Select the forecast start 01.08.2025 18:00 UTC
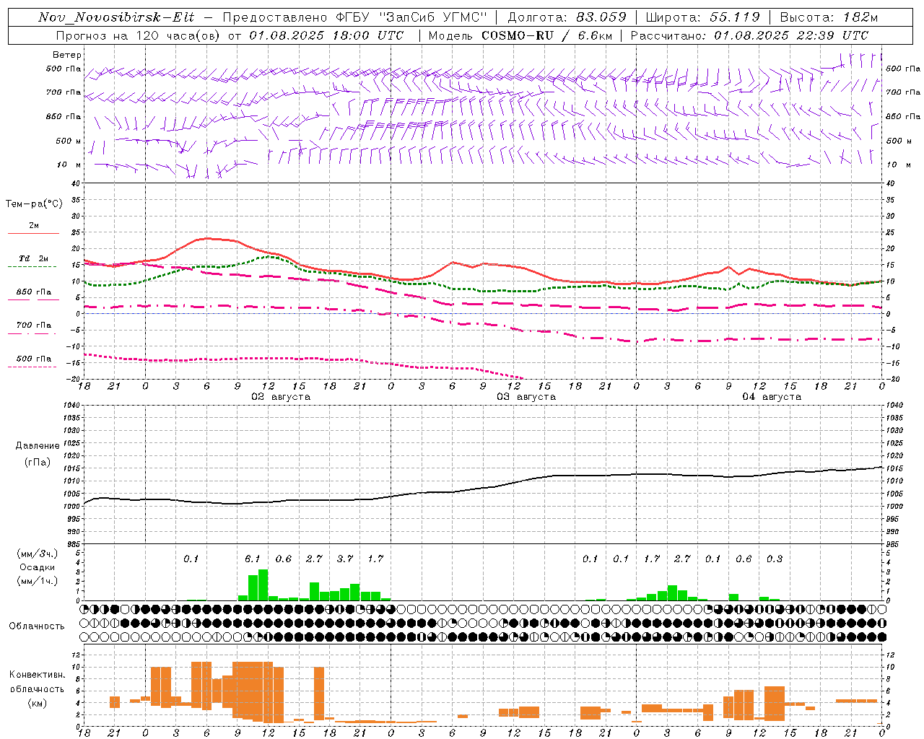Screen dimensions: 924x739 pyautogui.click(x=326, y=35)
